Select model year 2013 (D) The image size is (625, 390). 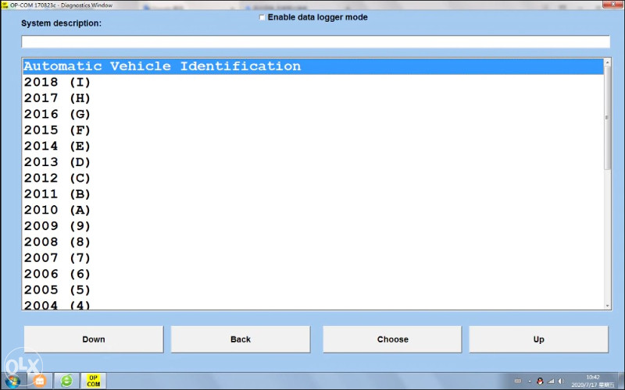click(313, 162)
